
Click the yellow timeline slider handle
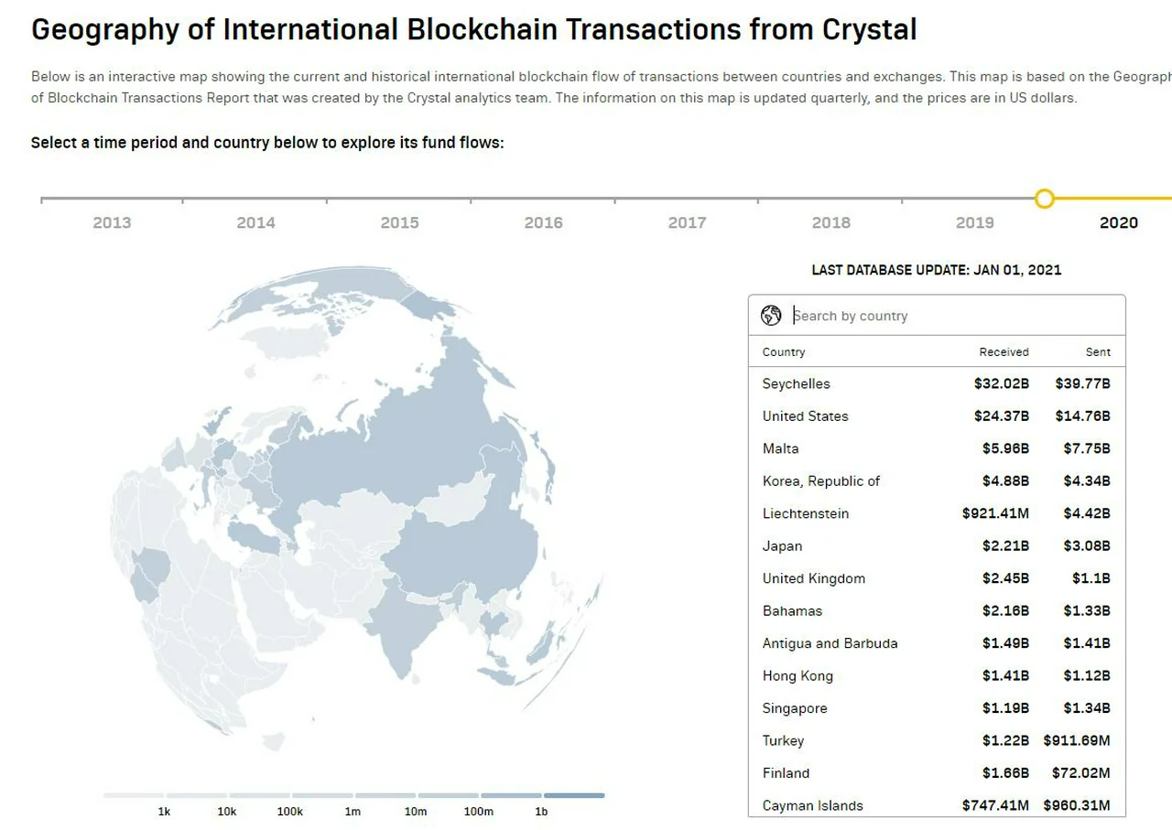click(1045, 199)
